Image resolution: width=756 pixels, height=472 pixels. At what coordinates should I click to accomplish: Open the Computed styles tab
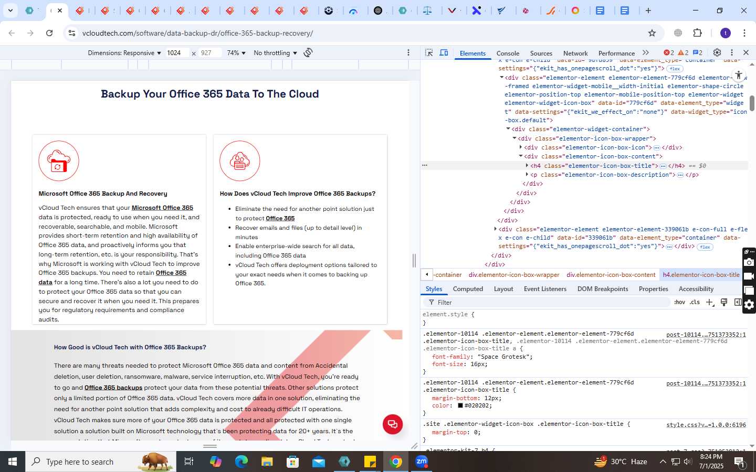468,289
